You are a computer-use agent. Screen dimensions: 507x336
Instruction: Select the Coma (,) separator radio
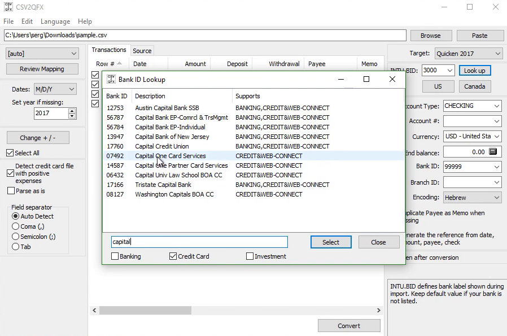(x=15, y=226)
